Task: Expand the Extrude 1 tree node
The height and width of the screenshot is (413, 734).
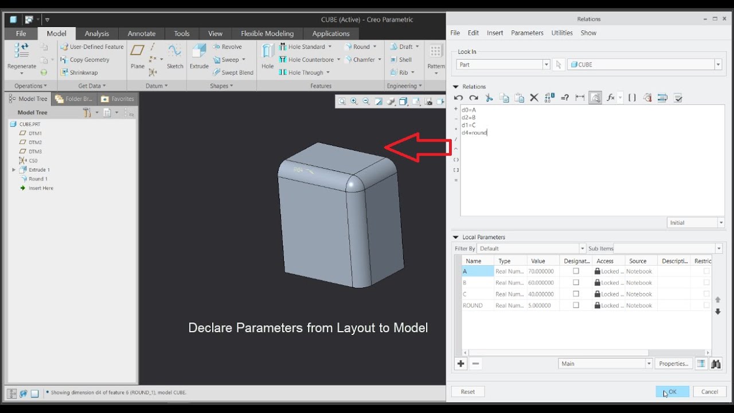Action: click(14, 170)
